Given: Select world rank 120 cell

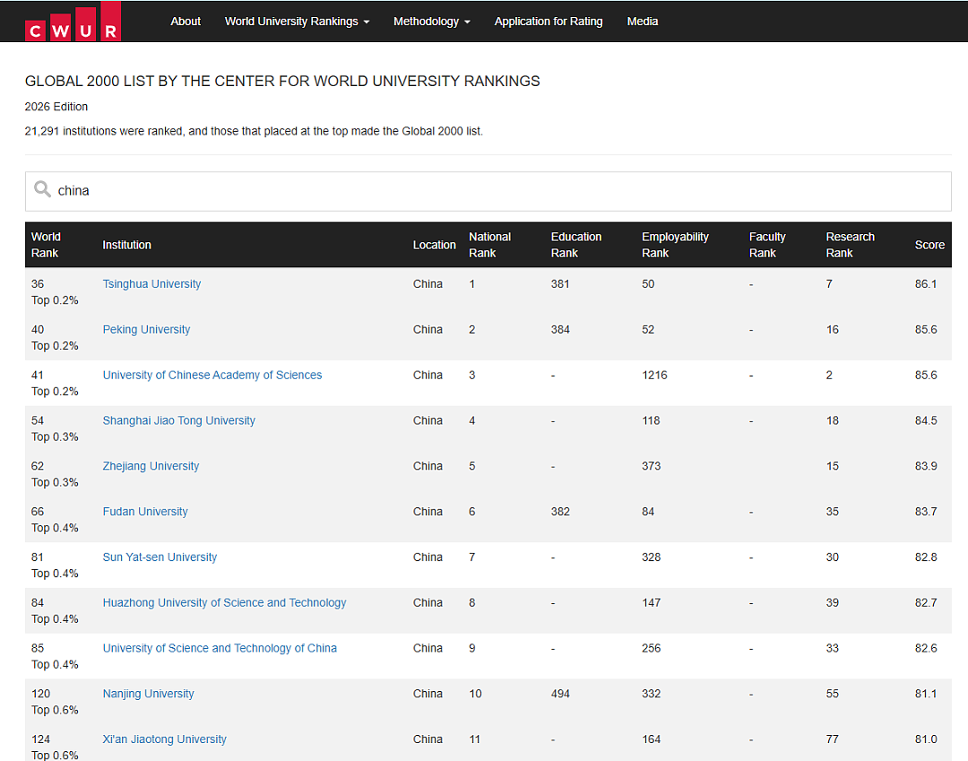Looking at the screenshot, I should 40,694.
